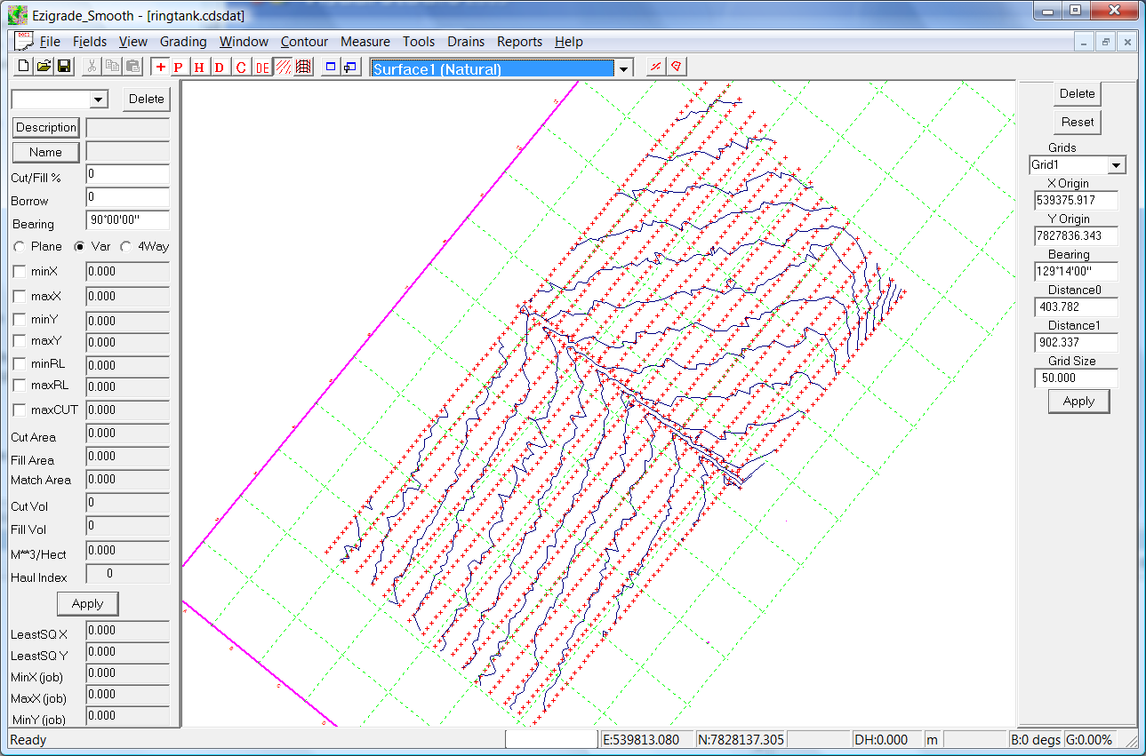Open the dropdown beside the left Delete button

(x=99, y=99)
